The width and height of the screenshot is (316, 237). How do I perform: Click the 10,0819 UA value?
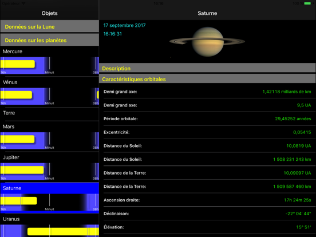299,146
